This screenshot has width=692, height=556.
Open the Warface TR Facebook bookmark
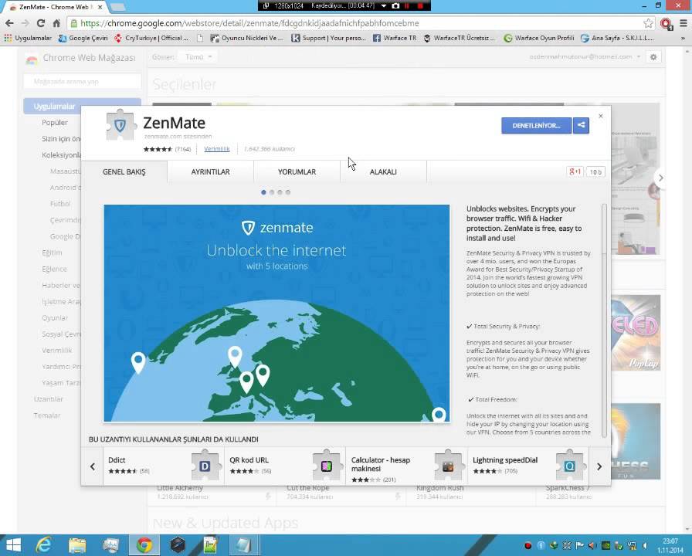(x=394, y=39)
